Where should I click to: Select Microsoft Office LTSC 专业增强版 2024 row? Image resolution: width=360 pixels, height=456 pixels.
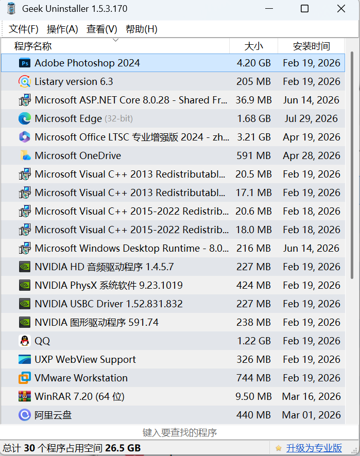coord(132,137)
